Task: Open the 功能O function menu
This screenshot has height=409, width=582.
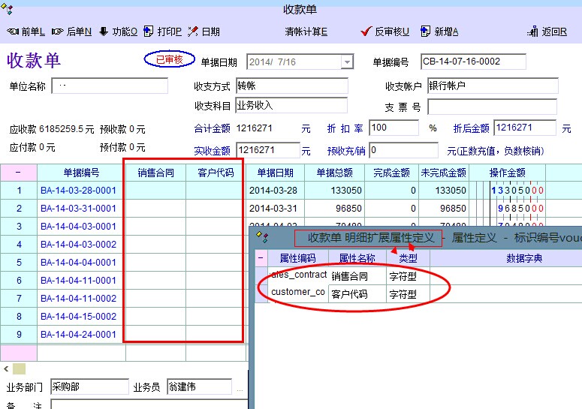Action: [118, 32]
